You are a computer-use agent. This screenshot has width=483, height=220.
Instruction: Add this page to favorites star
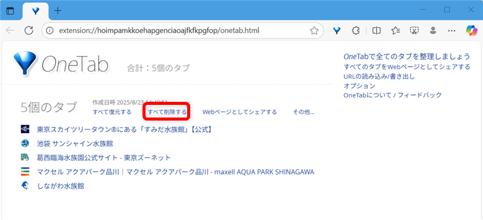[314, 30]
